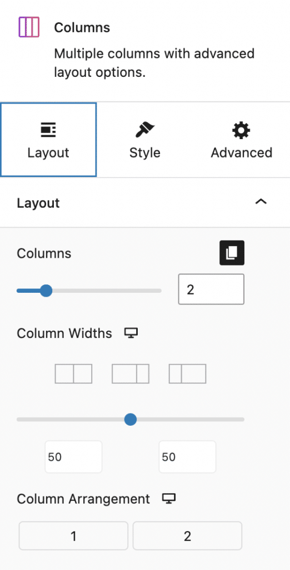Image resolution: width=290 pixels, height=570 pixels.
Task: Select the wide-right column layout preset
Action: (187, 374)
